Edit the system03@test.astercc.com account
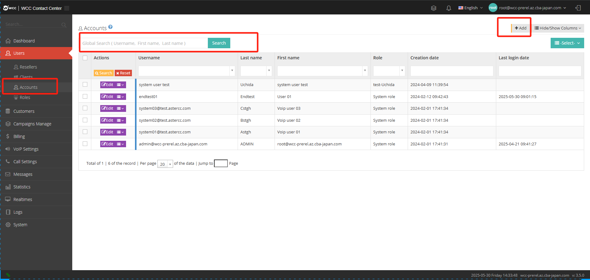590x280 pixels. click(108, 108)
